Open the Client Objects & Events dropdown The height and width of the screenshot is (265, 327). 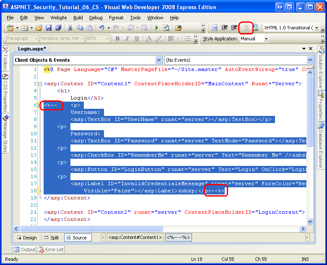159,60
